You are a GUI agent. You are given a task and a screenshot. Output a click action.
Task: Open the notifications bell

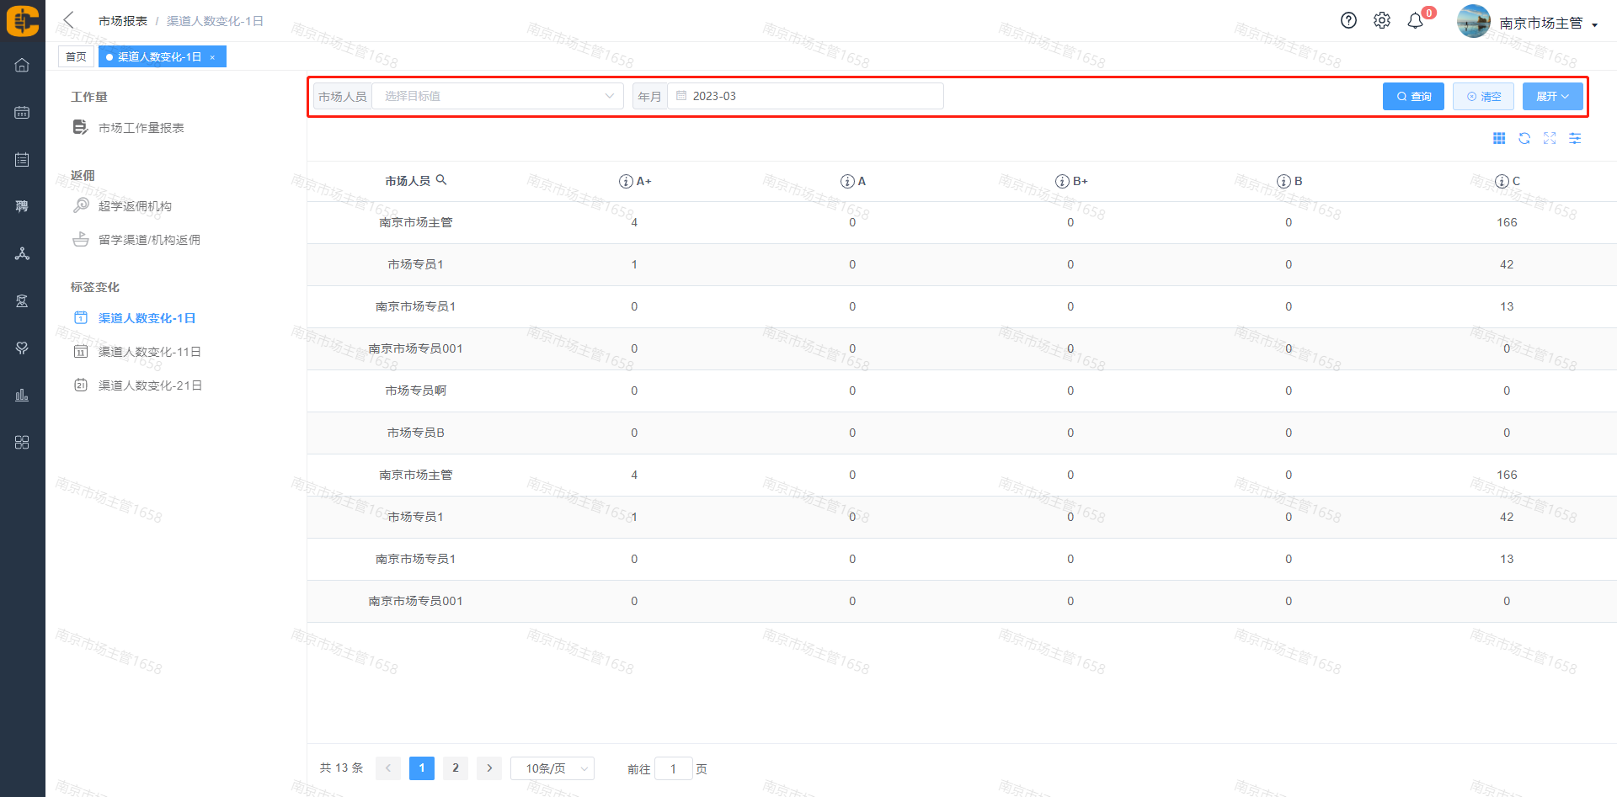point(1416,21)
